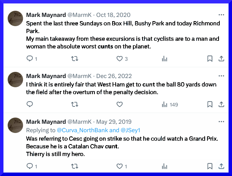View analytics showing 149 views

168,104
